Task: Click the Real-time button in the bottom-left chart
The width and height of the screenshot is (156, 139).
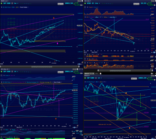Action: pyautogui.click(x=60, y=72)
